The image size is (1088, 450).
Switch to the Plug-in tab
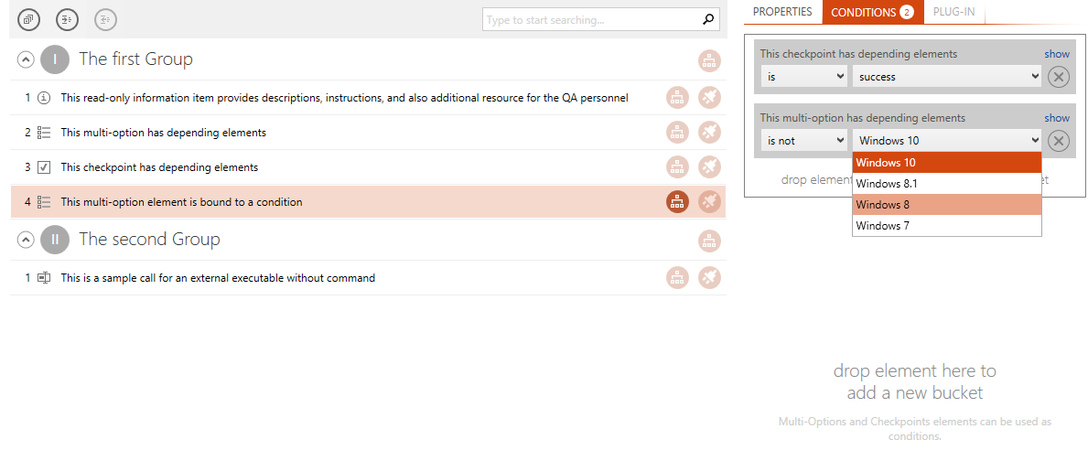pyautogui.click(x=954, y=12)
